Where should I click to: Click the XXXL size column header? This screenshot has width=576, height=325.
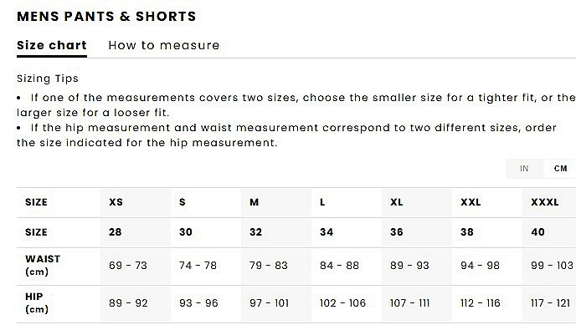(545, 202)
